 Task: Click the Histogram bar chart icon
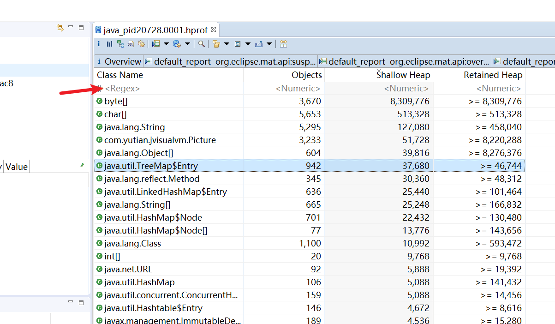coord(109,44)
